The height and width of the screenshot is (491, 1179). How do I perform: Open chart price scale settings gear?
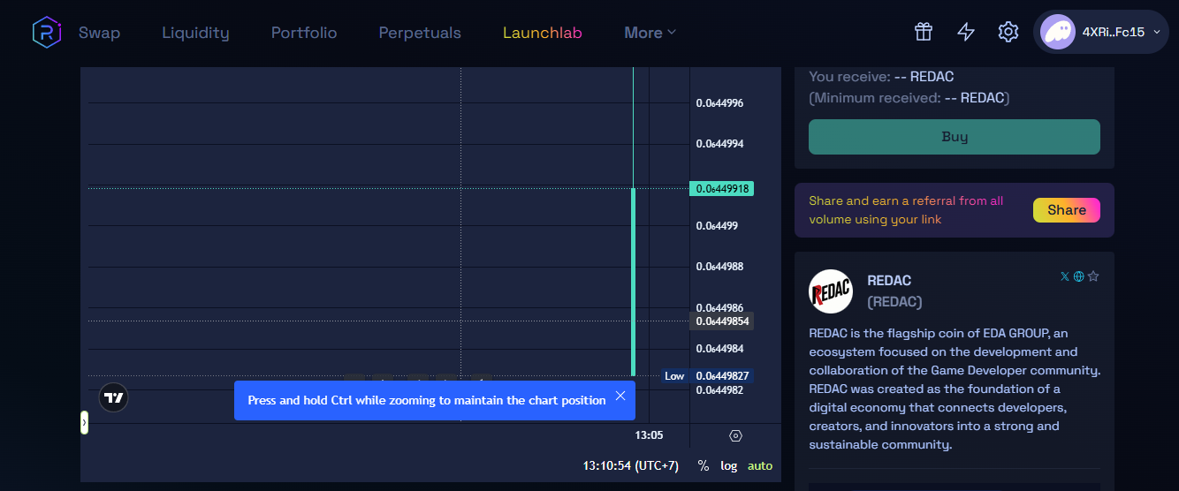point(735,435)
